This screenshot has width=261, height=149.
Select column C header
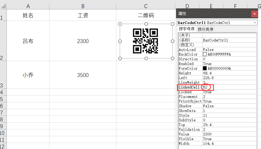[146, 6]
